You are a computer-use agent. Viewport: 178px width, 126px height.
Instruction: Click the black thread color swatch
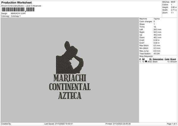[x=146, y=62]
